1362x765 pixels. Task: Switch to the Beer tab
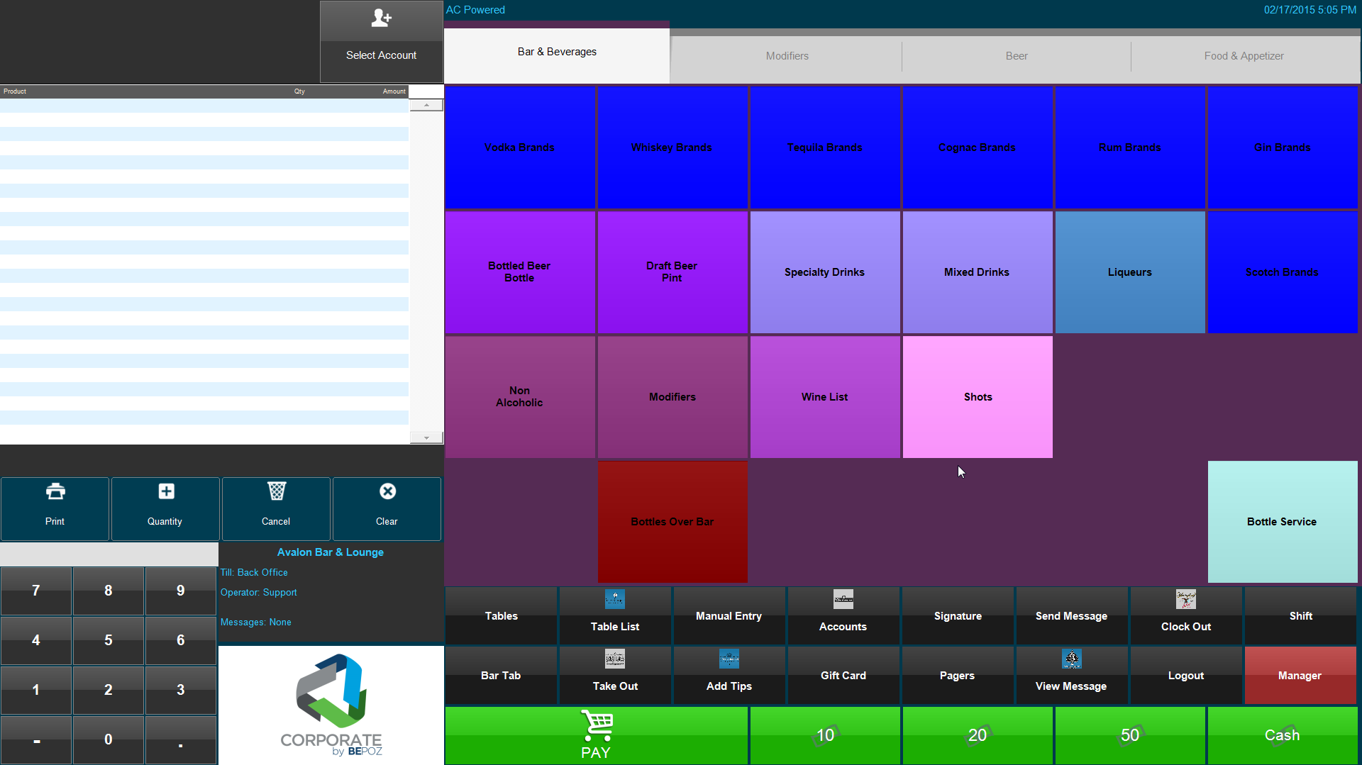[x=1016, y=56]
